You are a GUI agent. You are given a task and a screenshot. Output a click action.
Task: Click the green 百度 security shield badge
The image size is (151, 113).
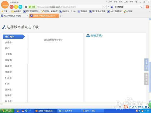click(32, 7)
